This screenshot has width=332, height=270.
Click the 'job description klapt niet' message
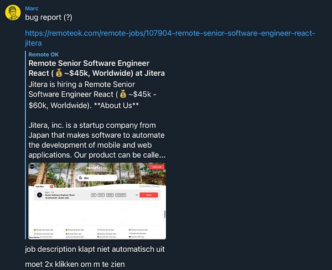(95, 250)
